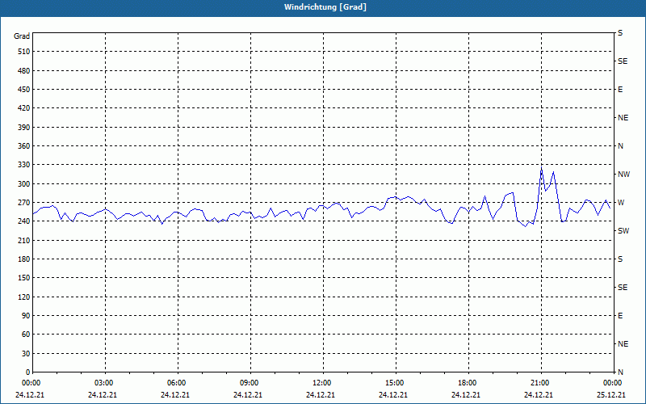
Task: Click the 09:00 time label
Action: pos(250,383)
